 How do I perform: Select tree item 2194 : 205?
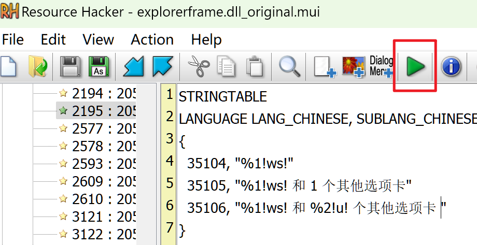click(x=104, y=93)
